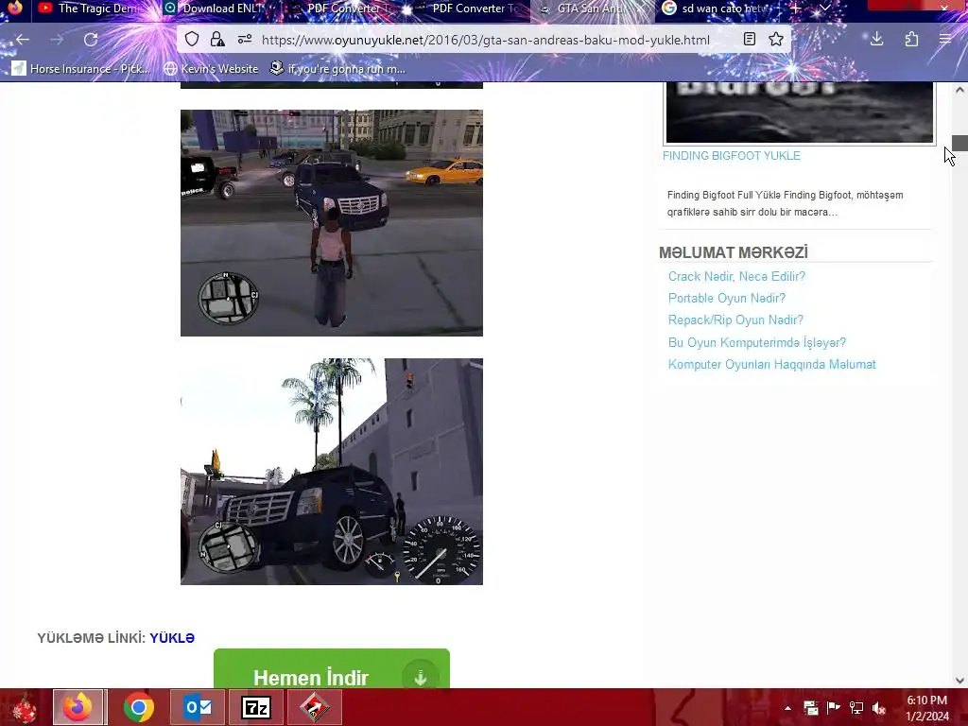Open the network status tray icon
The image size is (968, 726).
coord(856,708)
